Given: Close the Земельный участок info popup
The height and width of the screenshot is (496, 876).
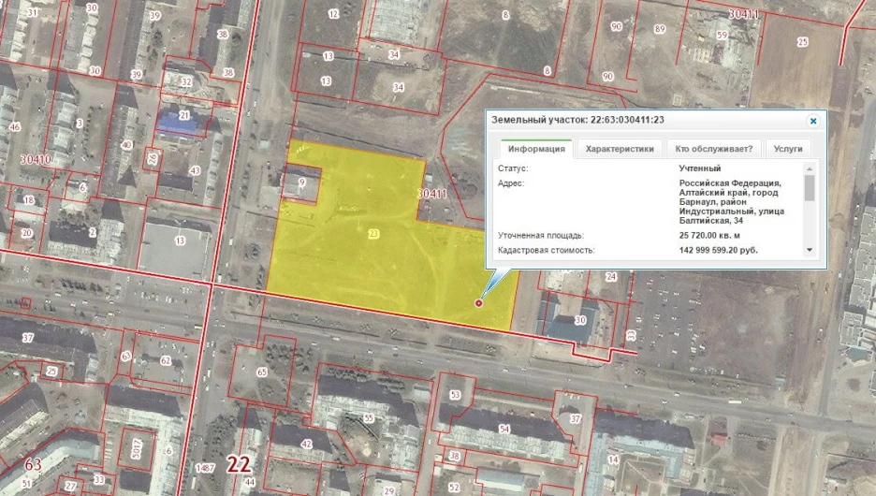Looking at the screenshot, I should point(813,121).
